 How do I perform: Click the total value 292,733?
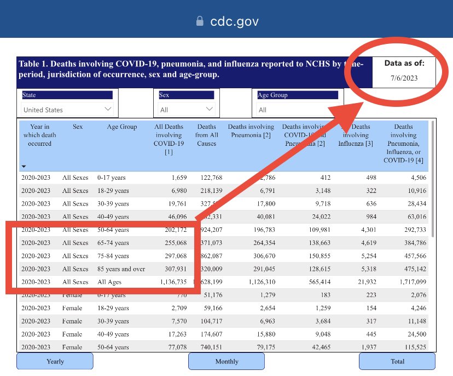[x=415, y=230]
